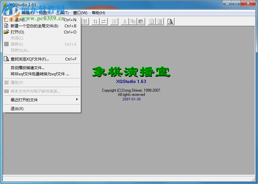Select 新建(N)... from the File menu
Viewport: 258px width, 184px height.
[42, 20]
